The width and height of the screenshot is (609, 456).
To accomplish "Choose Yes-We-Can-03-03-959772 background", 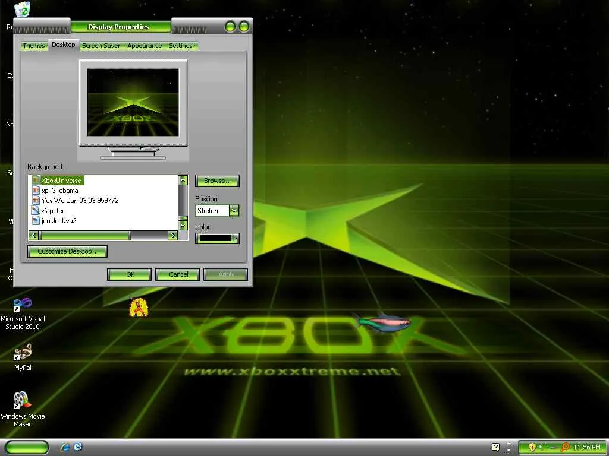I will [x=80, y=201].
